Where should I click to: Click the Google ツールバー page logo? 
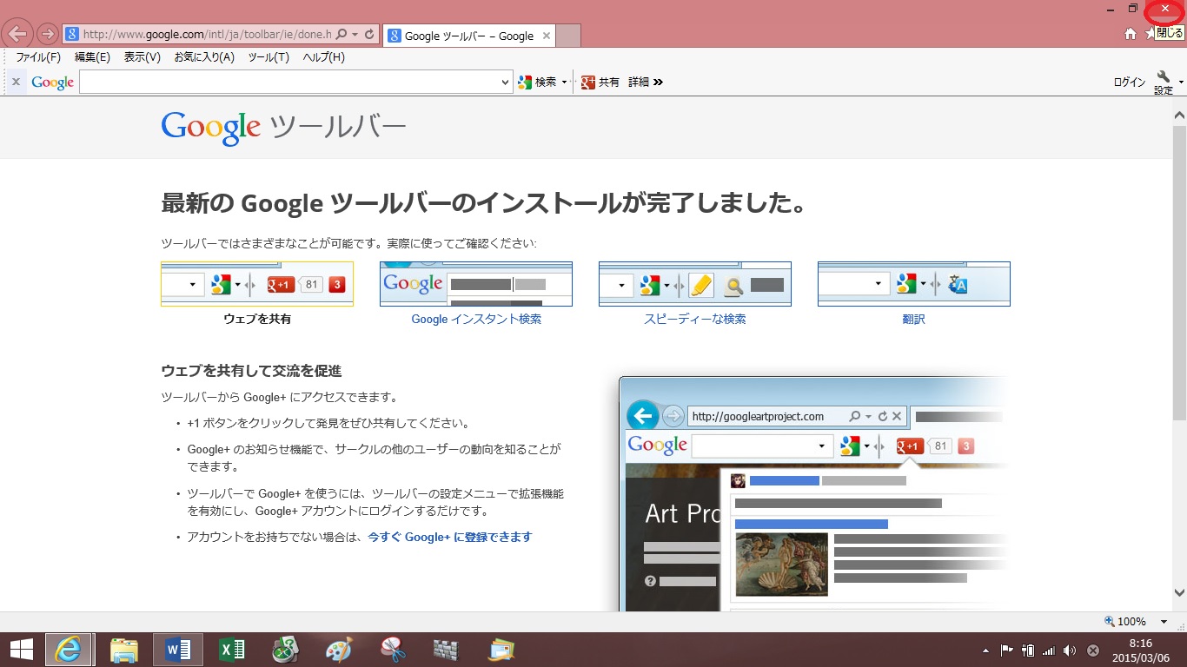(283, 127)
